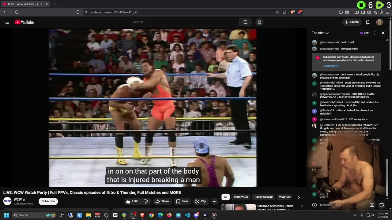Viewport: 392px width, 220px height.
Task: Send a heart reaction in chat
Action: coord(382,205)
